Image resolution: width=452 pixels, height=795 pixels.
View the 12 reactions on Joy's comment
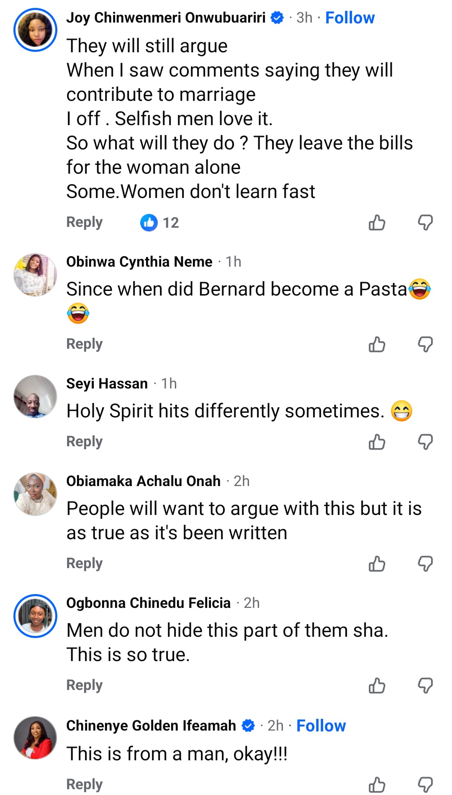[159, 223]
